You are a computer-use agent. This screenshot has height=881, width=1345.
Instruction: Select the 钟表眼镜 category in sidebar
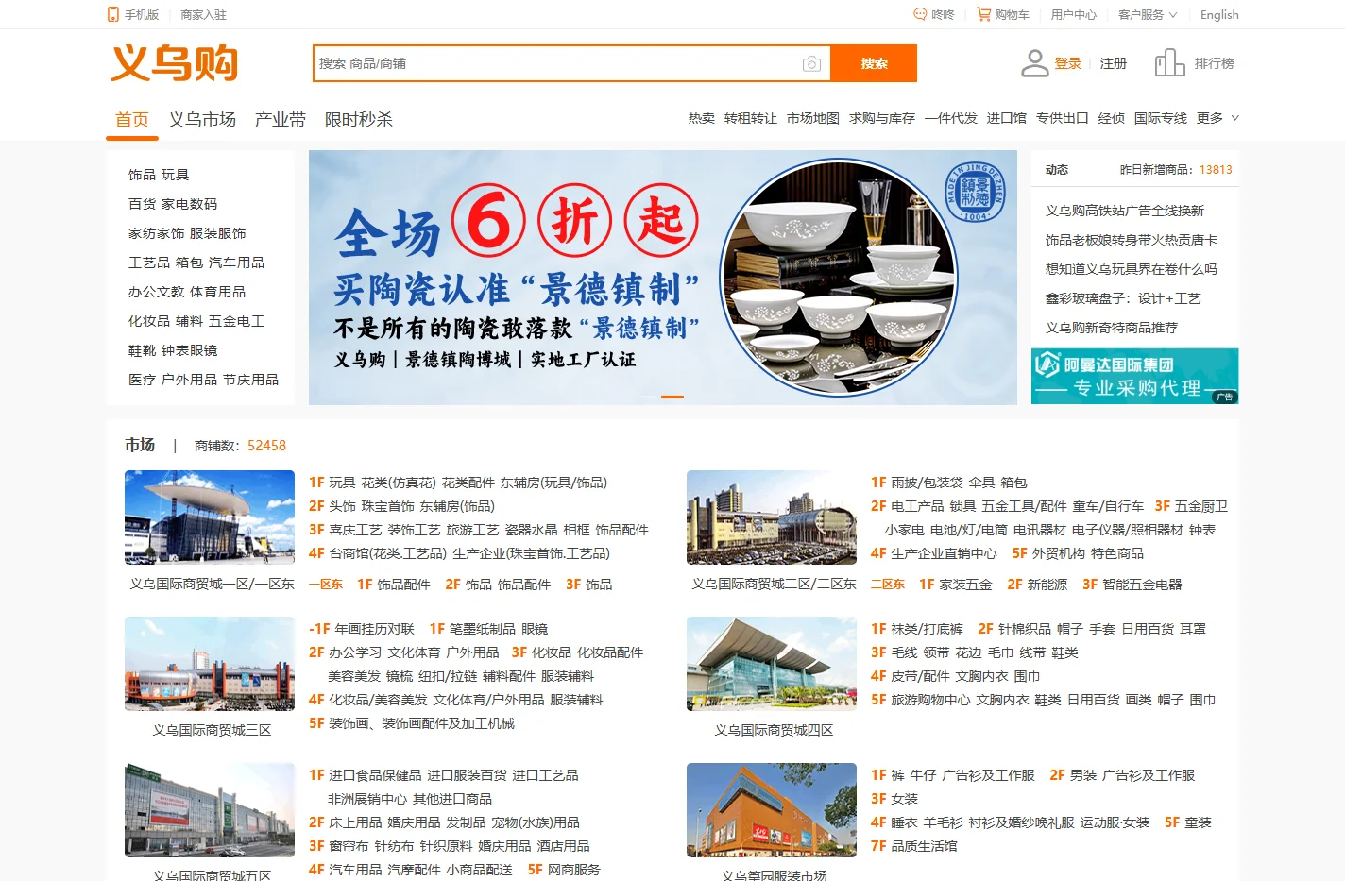pyautogui.click(x=189, y=350)
